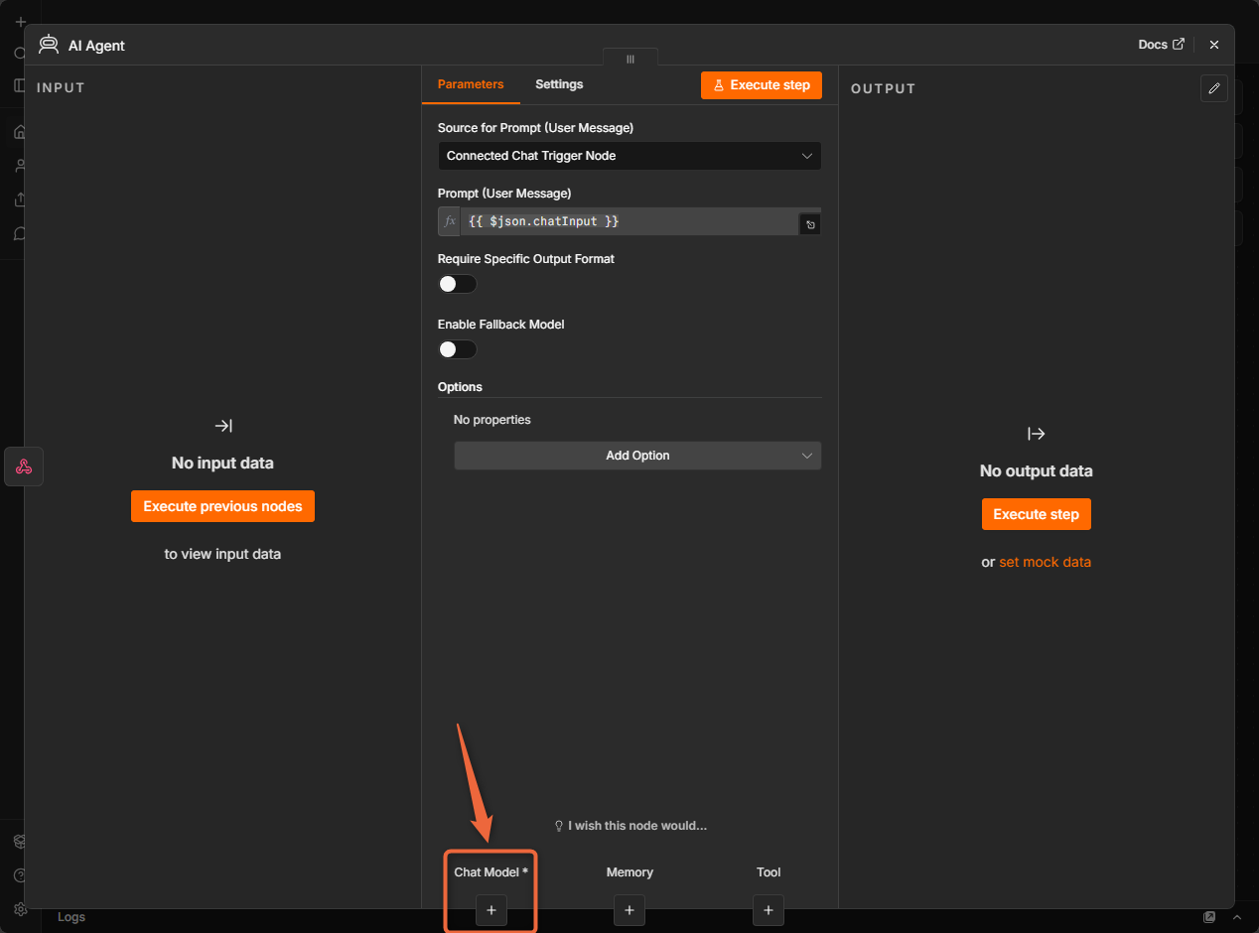1259x933 pixels.
Task: Click the Logs label at bottom
Action: click(x=71, y=917)
